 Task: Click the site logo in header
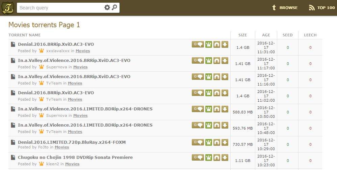click(x=8, y=8)
